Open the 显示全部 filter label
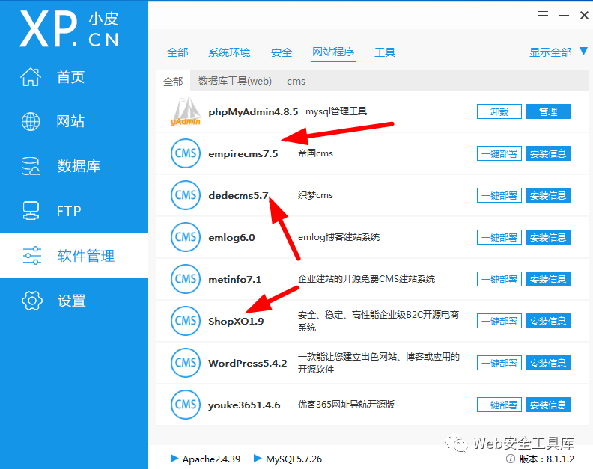Viewport: 593px width, 469px height. point(550,52)
